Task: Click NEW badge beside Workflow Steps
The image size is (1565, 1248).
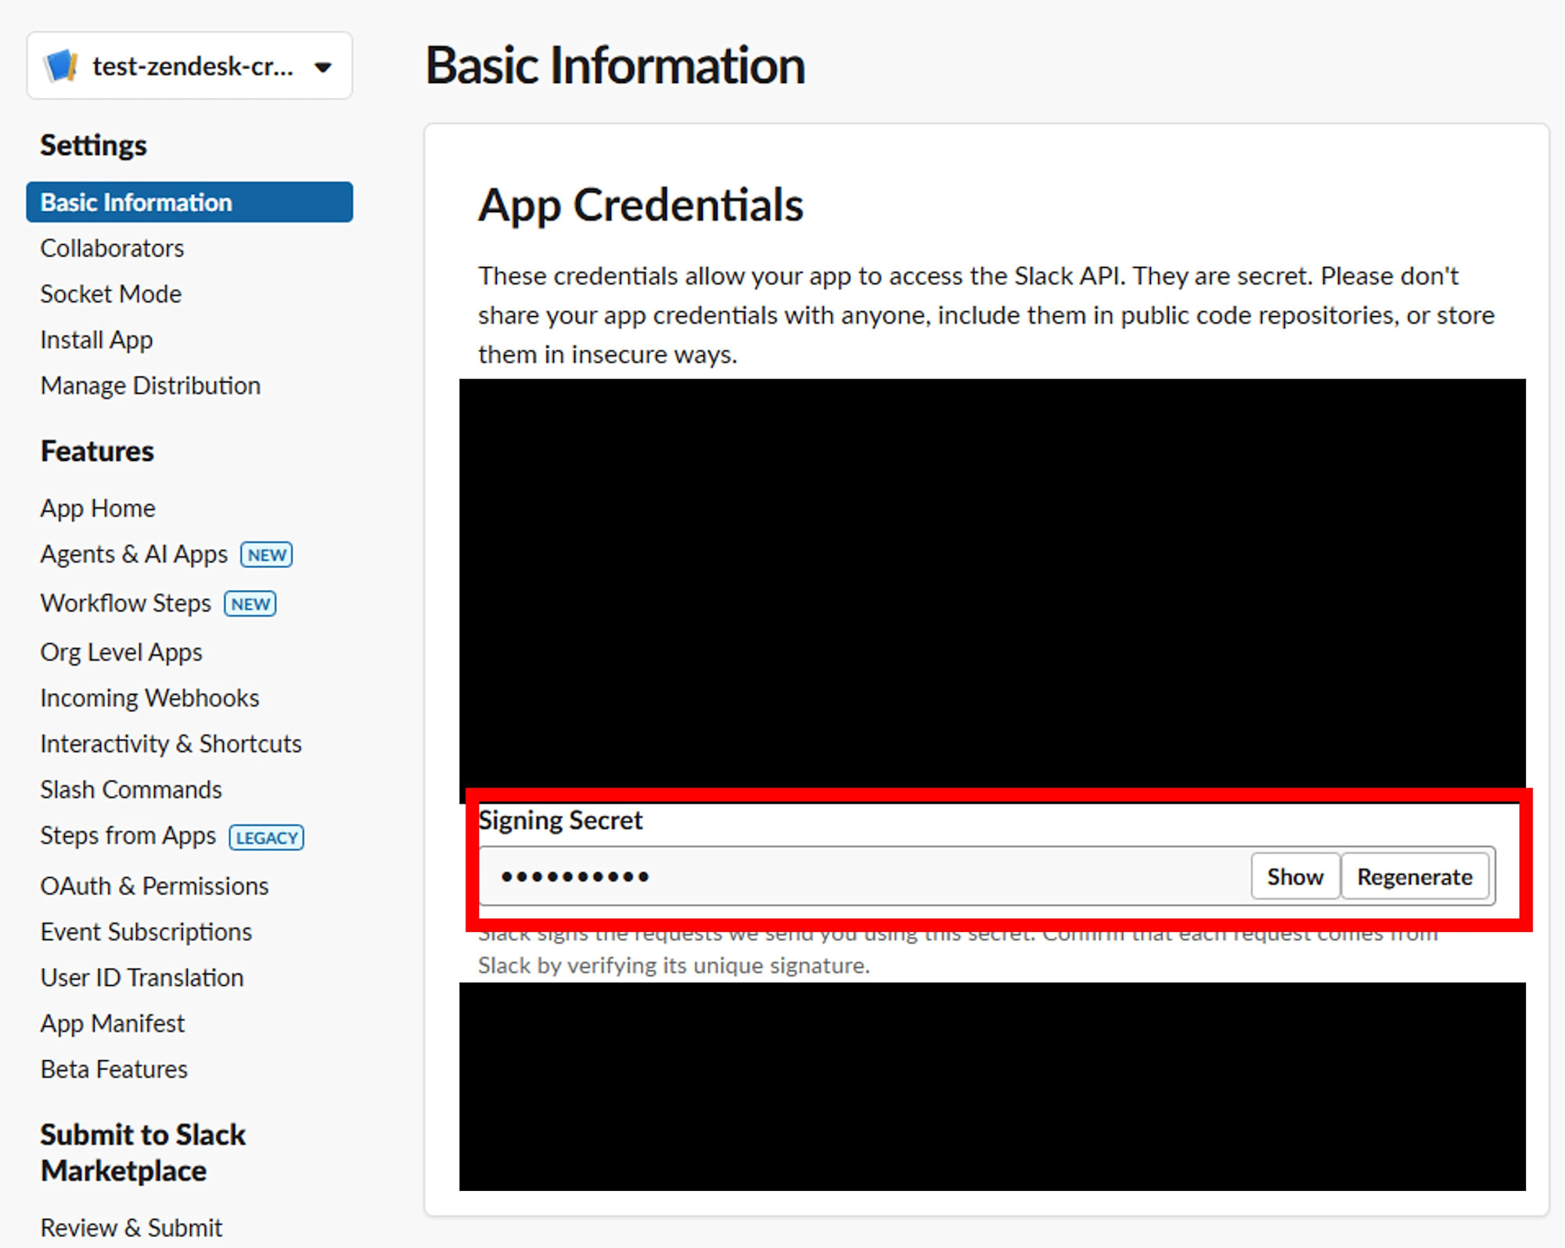Action: (x=250, y=604)
